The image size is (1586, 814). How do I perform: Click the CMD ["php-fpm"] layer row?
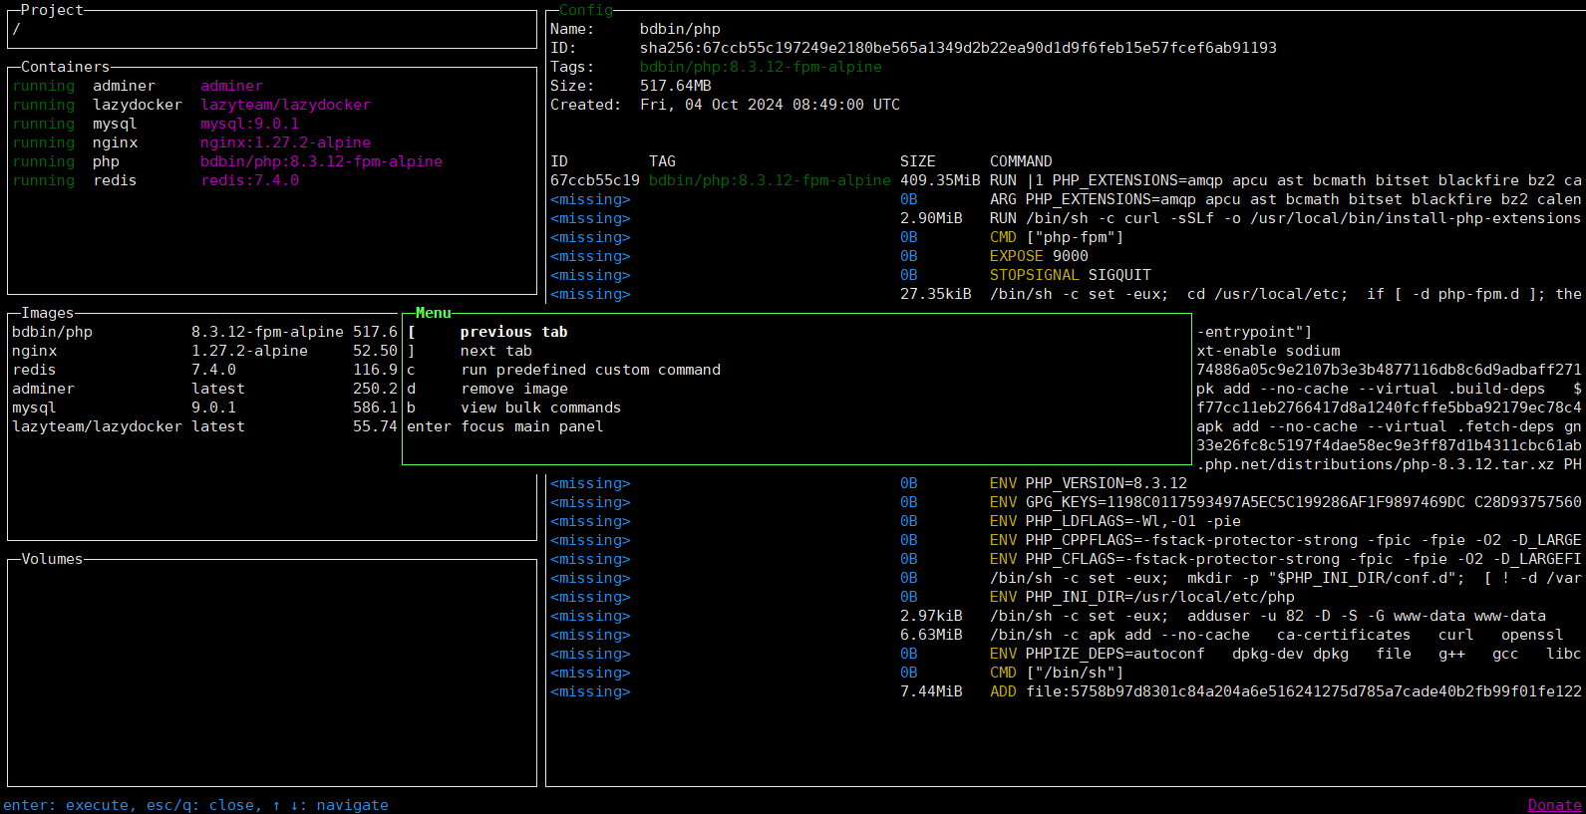coord(1066,237)
